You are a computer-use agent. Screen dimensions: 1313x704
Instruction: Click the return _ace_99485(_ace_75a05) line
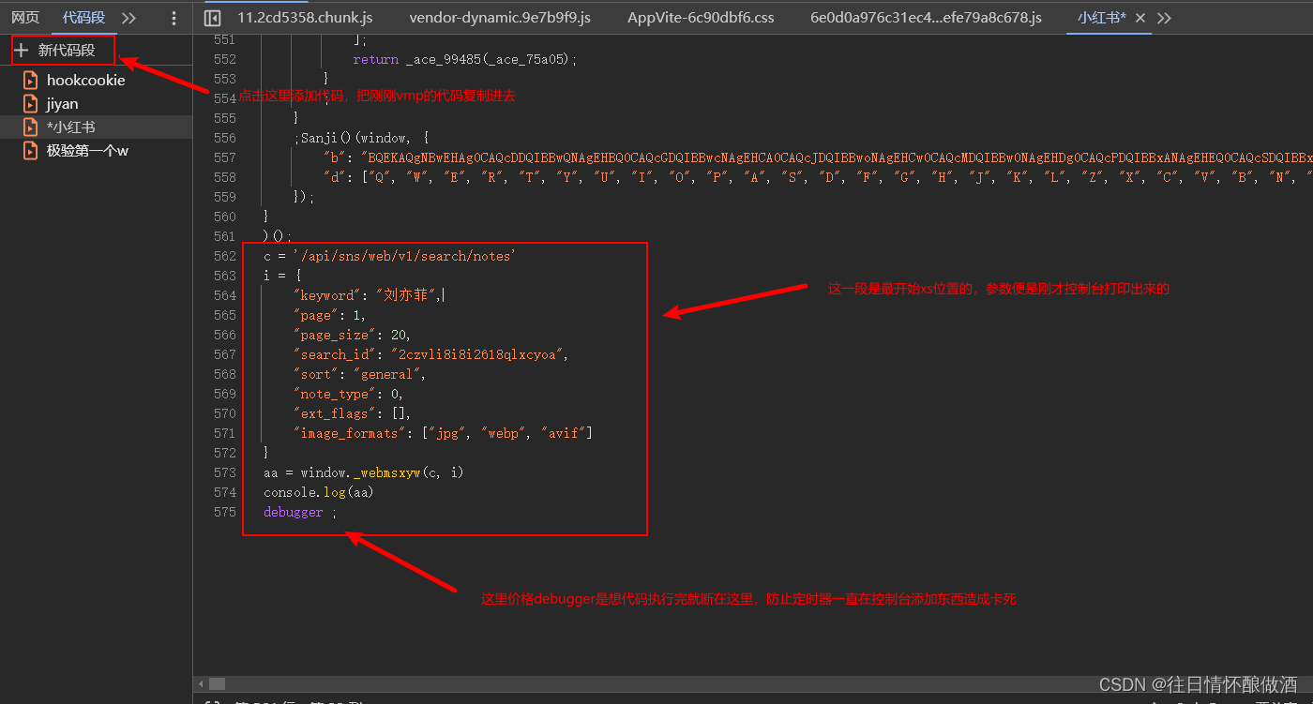[x=465, y=59]
